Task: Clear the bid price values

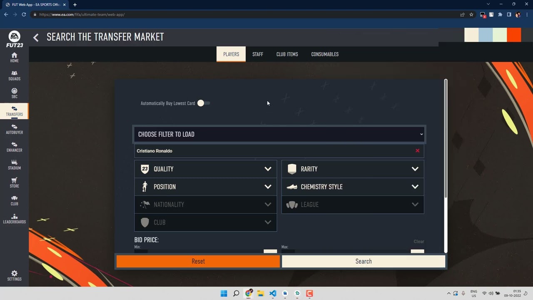Action: (419, 242)
